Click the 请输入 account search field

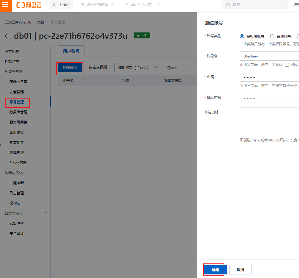pos(180,68)
